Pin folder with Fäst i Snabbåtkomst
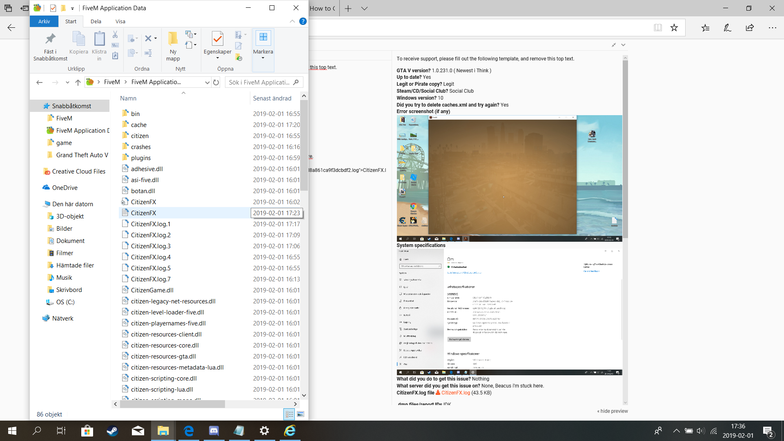This screenshot has height=441, width=784. pyautogui.click(x=50, y=47)
